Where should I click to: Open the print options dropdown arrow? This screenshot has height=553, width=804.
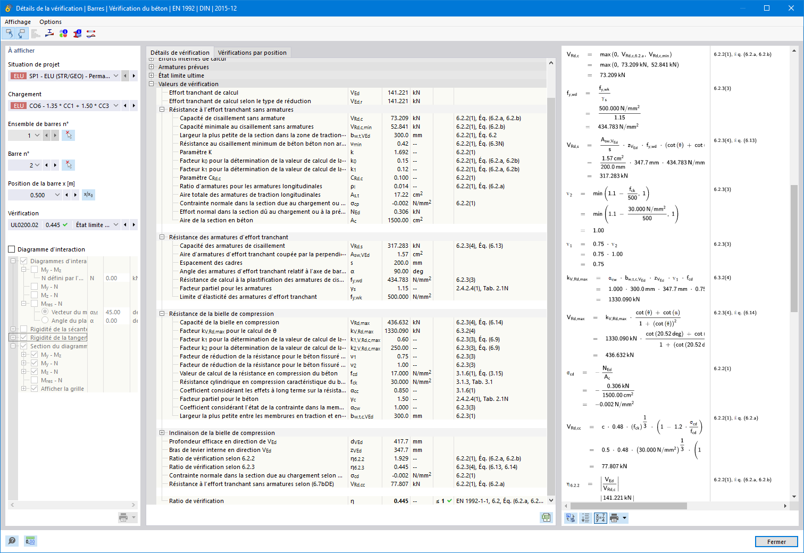[625, 517]
